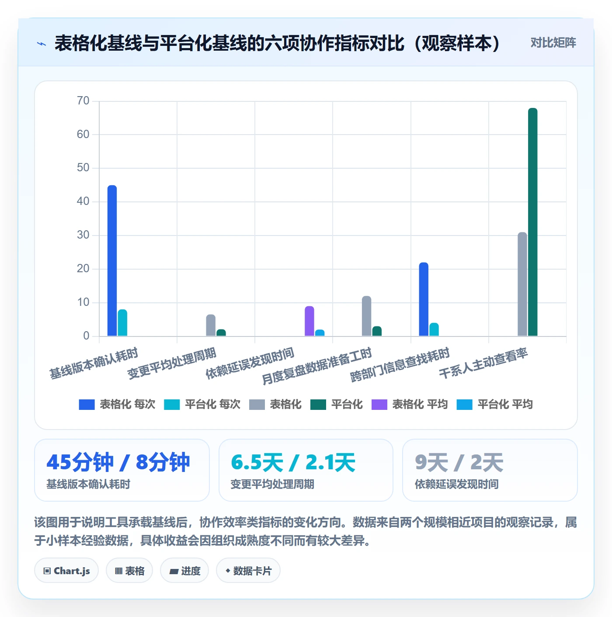The height and width of the screenshot is (617, 612).
Task: Click the green bar for 月度复盘数据准备工时
Action: pyautogui.click(x=377, y=331)
